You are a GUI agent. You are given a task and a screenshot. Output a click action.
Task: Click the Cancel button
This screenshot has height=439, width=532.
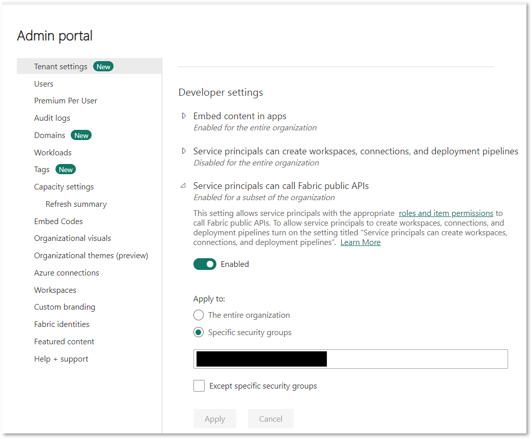271,419
